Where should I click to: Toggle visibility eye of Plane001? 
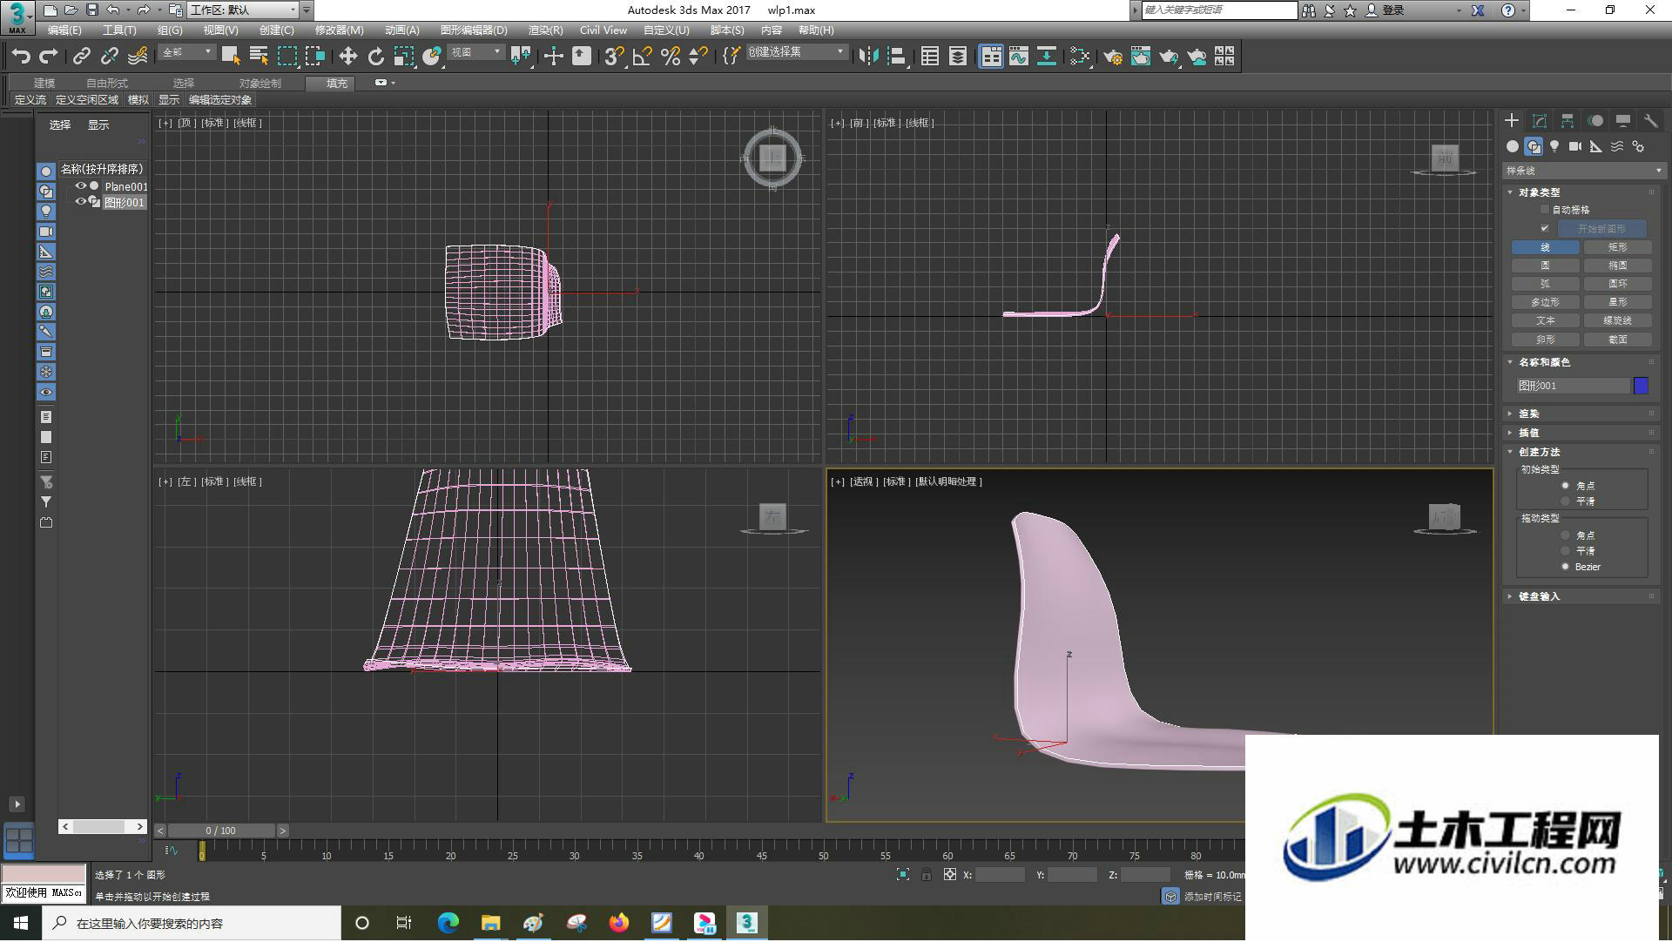pyautogui.click(x=80, y=185)
